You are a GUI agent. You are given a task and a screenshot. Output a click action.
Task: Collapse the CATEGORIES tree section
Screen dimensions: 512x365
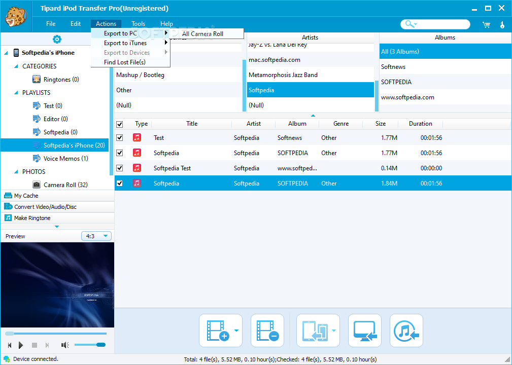(x=16, y=66)
